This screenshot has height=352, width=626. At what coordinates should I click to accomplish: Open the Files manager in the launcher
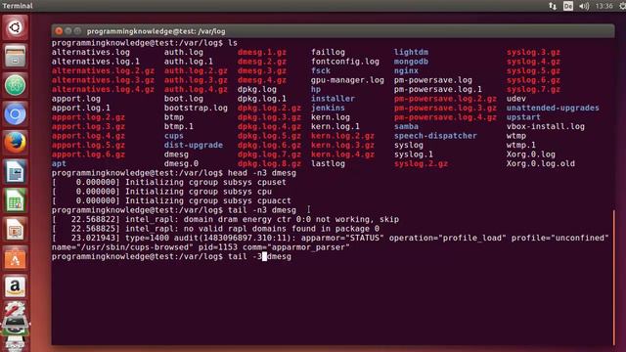coord(16,57)
